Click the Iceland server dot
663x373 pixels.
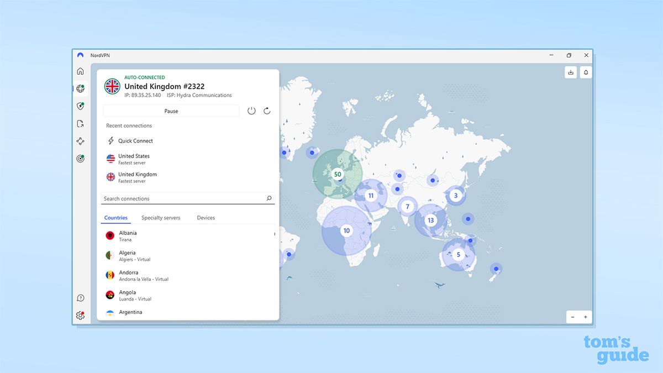(x=312, y=153)
